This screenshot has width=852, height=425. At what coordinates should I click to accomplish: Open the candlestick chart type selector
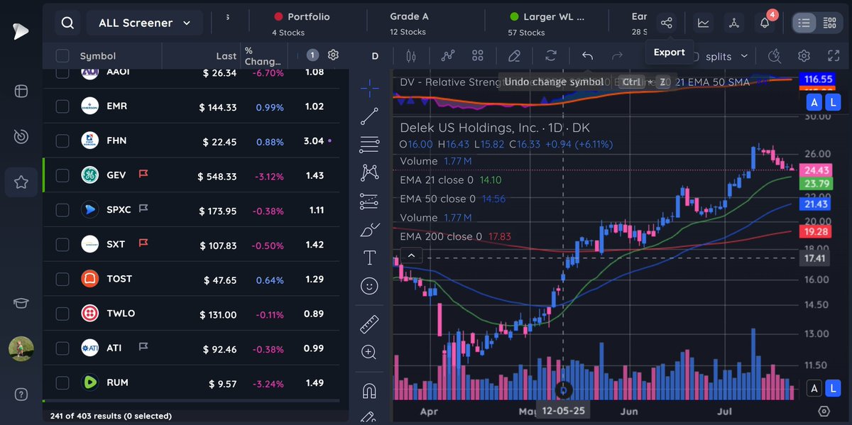[410, 56]
